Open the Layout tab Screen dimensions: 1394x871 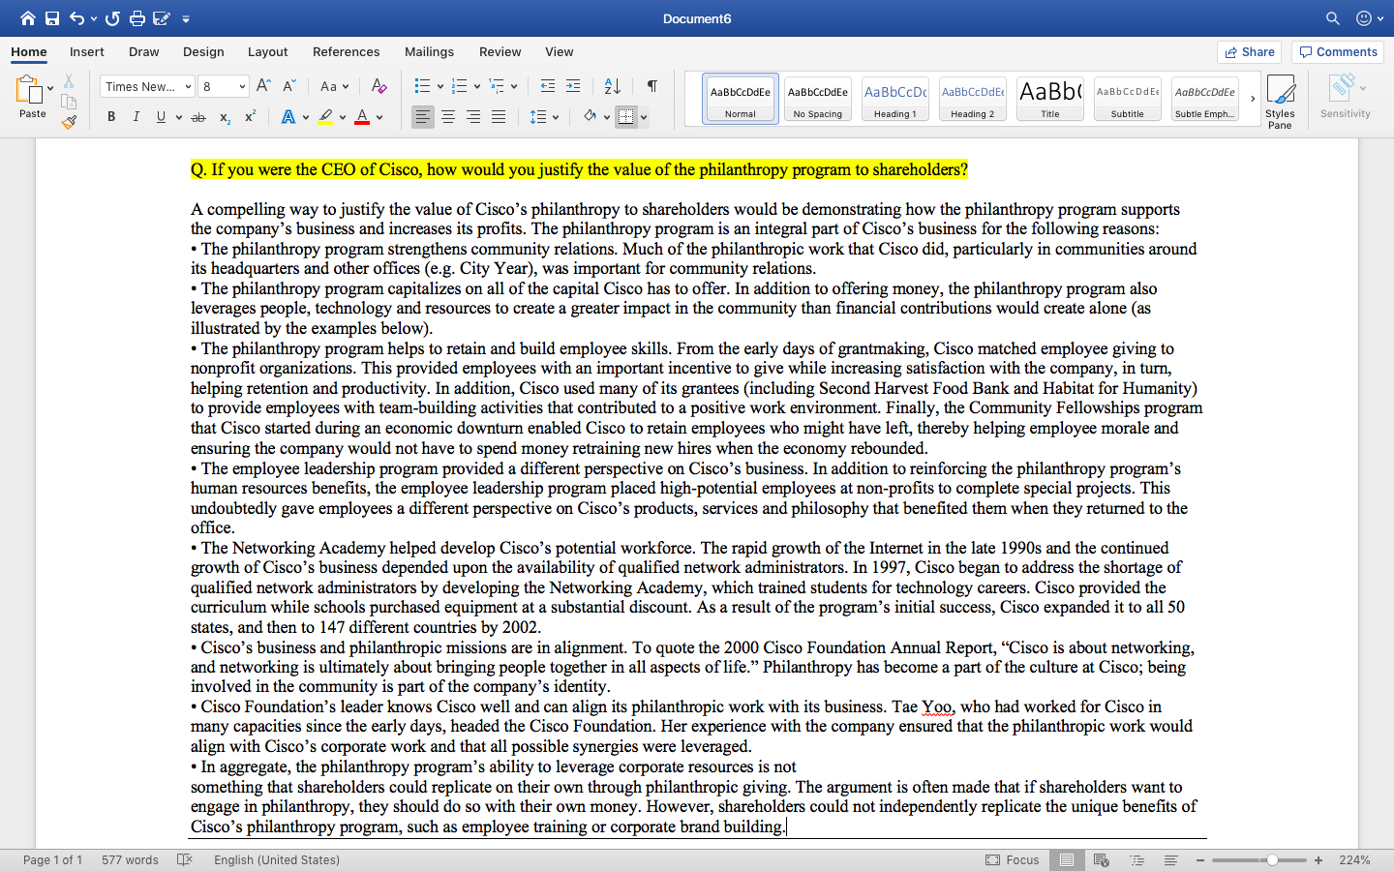pos(267,52)
